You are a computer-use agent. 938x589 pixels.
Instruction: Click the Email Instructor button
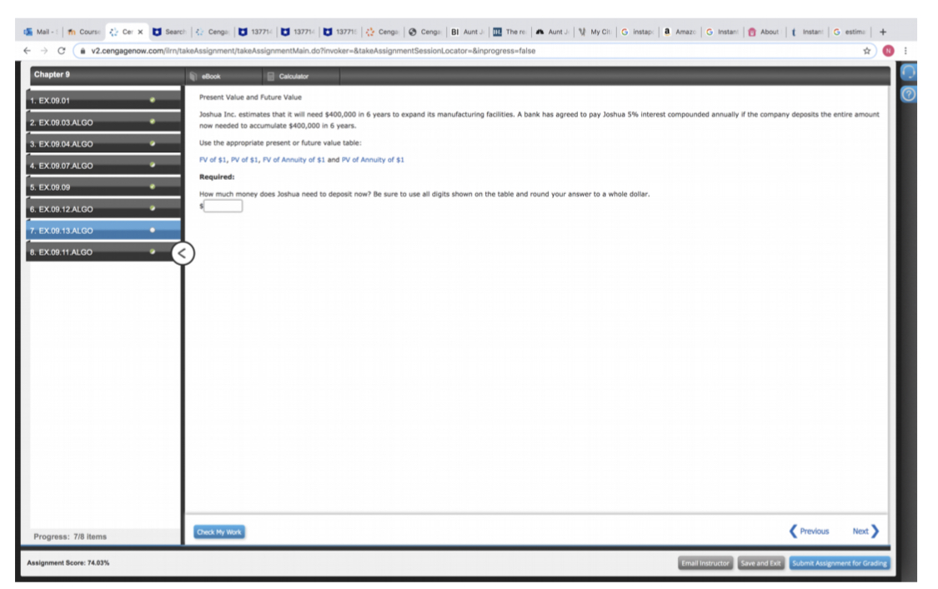pos(705,563)
